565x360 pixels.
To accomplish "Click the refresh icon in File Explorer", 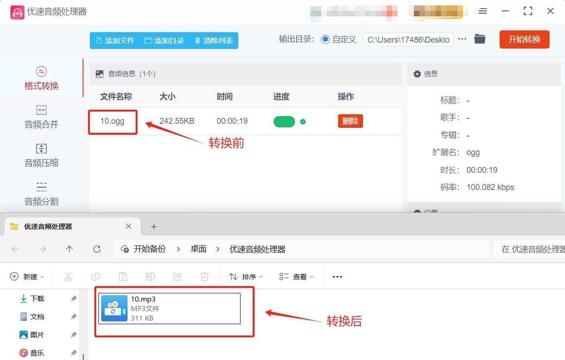I will coord(97,249).
